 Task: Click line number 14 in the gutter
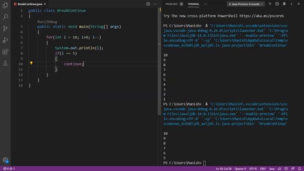(x=20, y=85)
